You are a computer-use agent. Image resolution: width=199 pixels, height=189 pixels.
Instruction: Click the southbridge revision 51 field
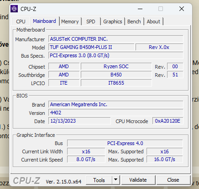(175, 75)
